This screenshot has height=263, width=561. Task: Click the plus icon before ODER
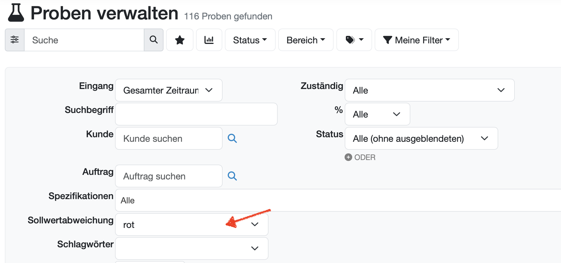[348, 157]
